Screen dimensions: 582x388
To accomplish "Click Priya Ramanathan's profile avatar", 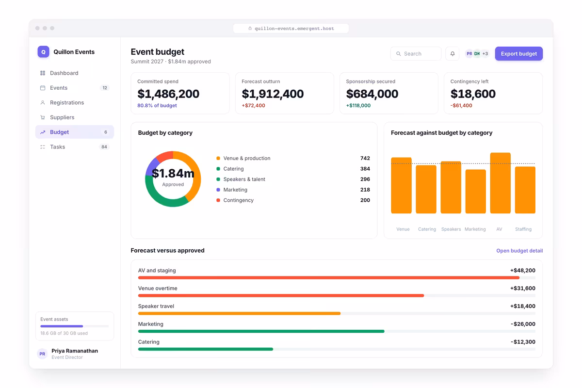I will tap(42, 354).
